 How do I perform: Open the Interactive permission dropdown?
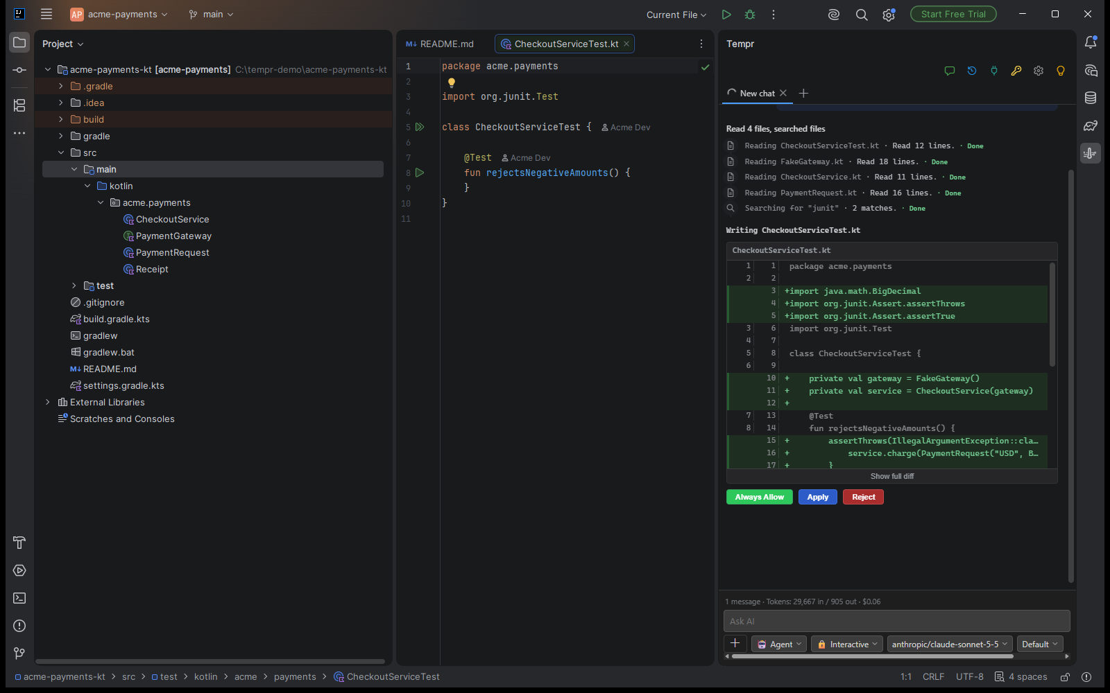[847, 644]
